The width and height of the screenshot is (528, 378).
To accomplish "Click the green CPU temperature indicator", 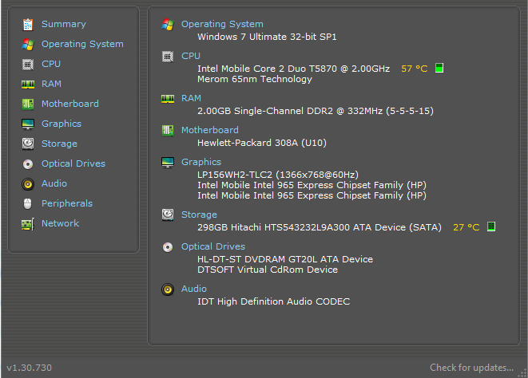I will tap(439, 68).
